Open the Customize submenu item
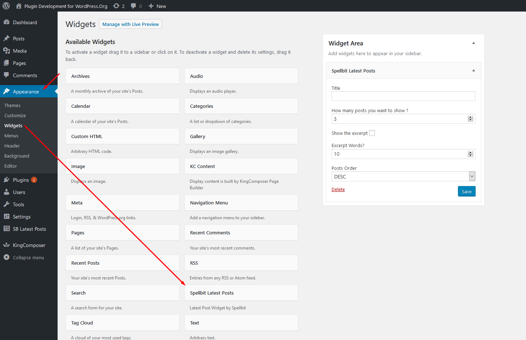Screen dimensions: 526x340 (15, 116)
